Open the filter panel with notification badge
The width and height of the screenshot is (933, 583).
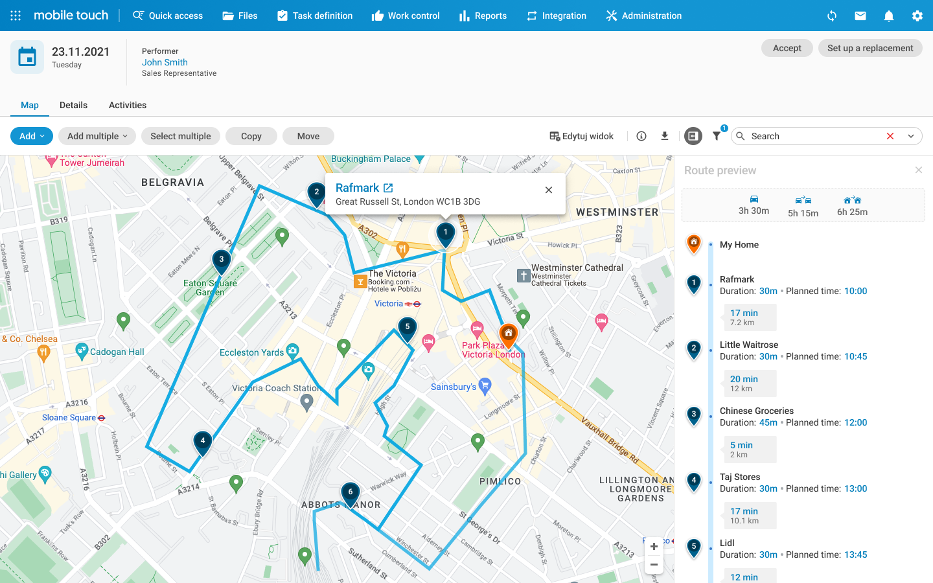tap(717, 136)
